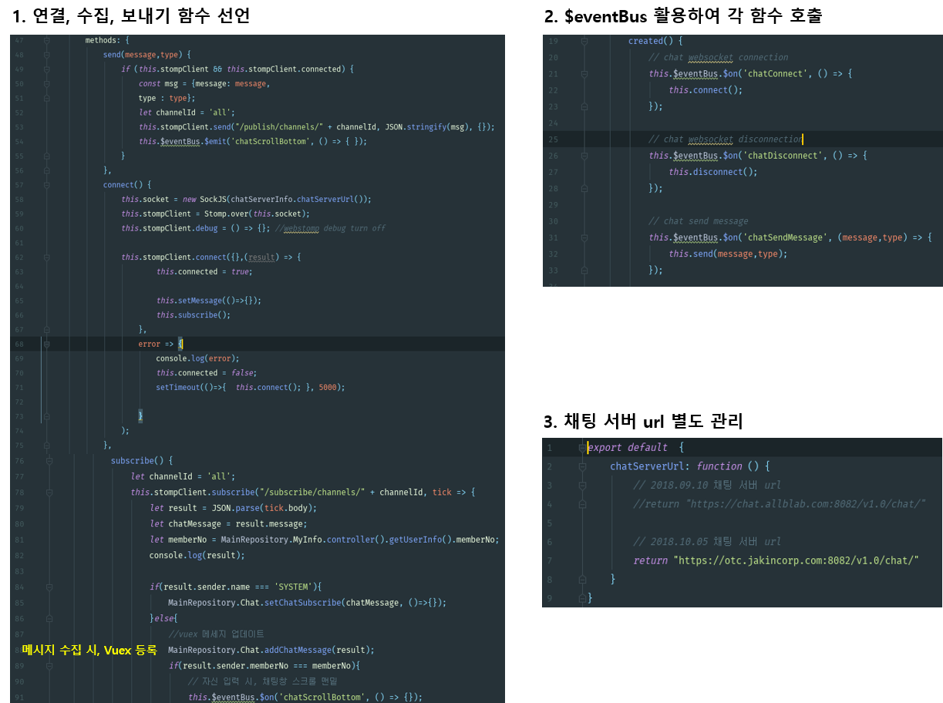Collapse the chatConnect listener on line 21
This screenshot has width=943, height=703.
(x=584, y=74)
